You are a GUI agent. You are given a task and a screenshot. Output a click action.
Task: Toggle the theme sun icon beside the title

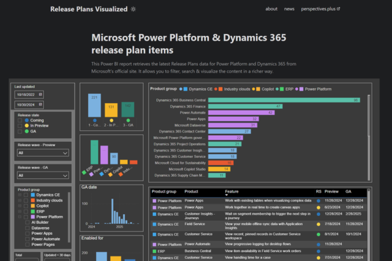(133, 9)
